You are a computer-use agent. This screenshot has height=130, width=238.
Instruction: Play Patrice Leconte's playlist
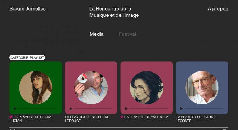[x=181, y=109]
